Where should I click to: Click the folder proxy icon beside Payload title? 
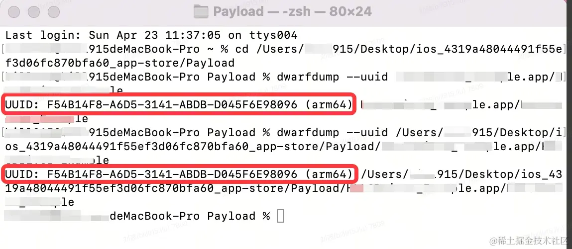pyautogui.click(x=201, y=11)
